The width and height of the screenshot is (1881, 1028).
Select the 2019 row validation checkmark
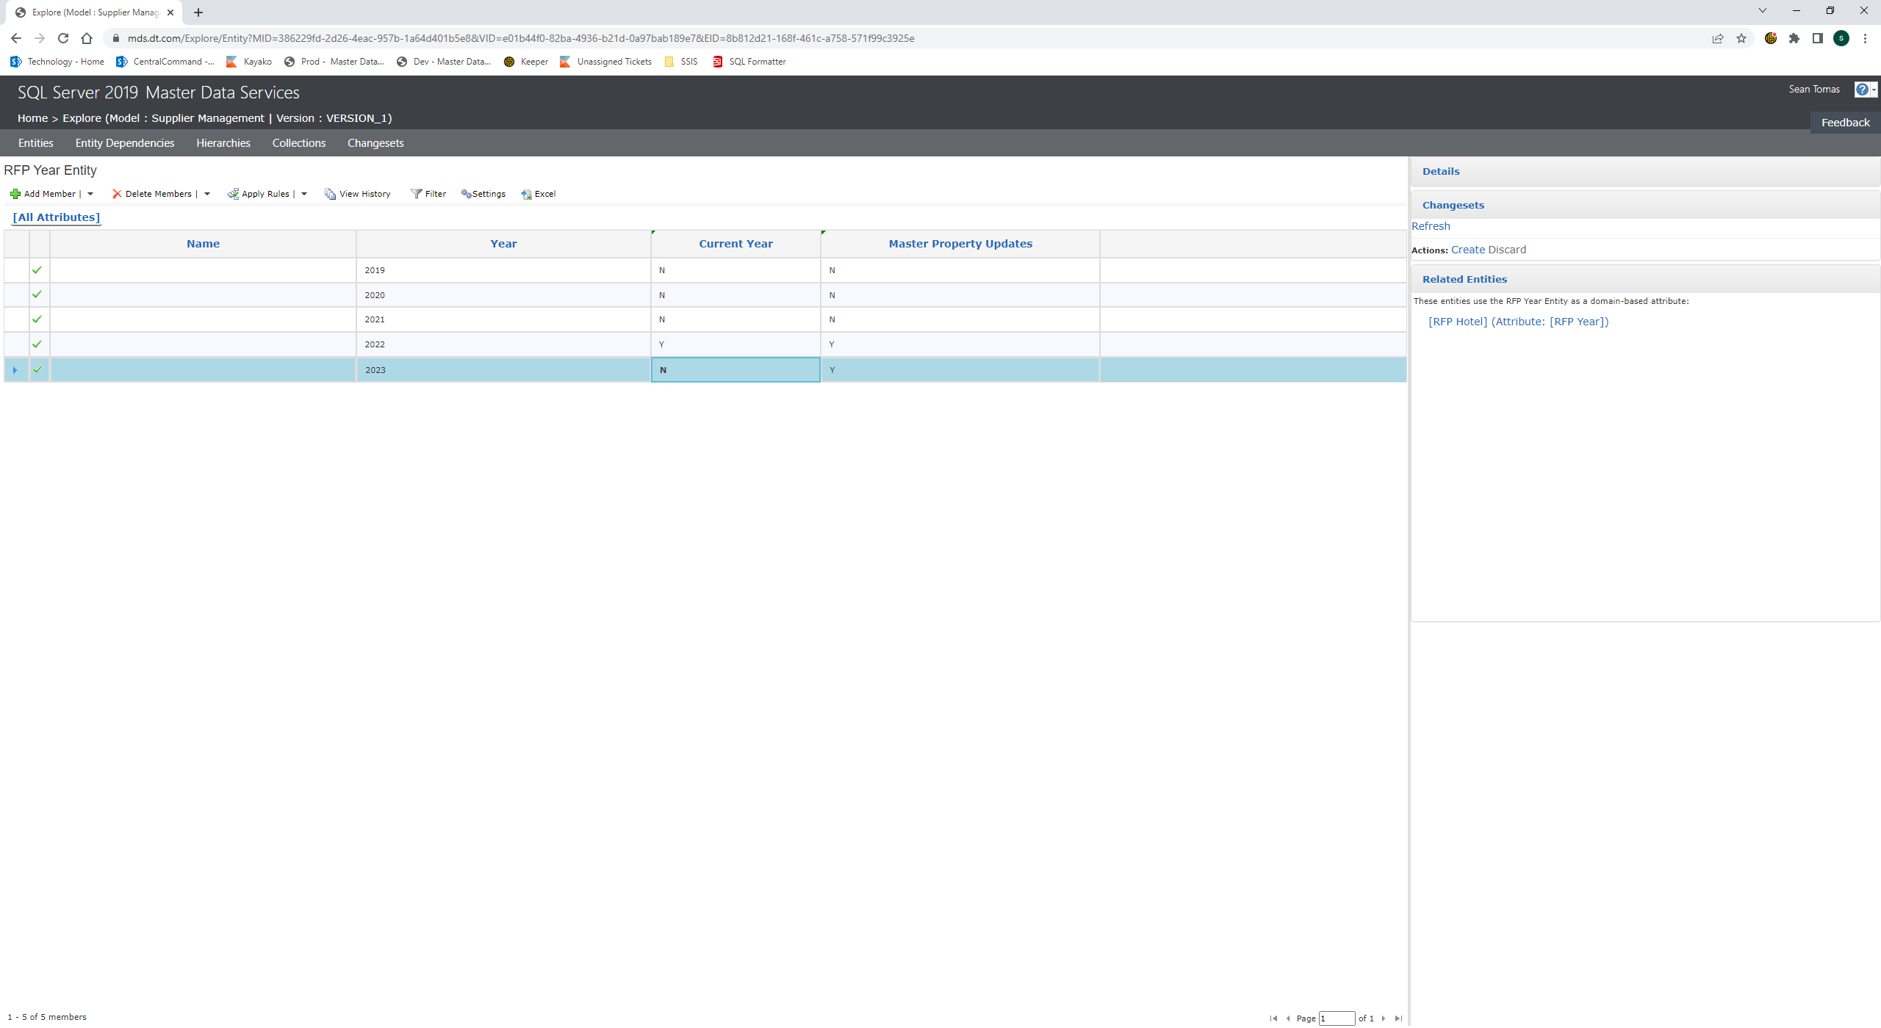(37, 270)
